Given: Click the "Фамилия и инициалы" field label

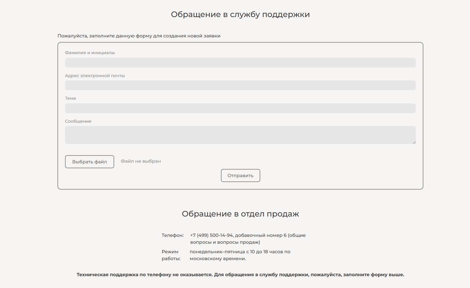Looking at the screenshot, I should click(x=90, y=52).
